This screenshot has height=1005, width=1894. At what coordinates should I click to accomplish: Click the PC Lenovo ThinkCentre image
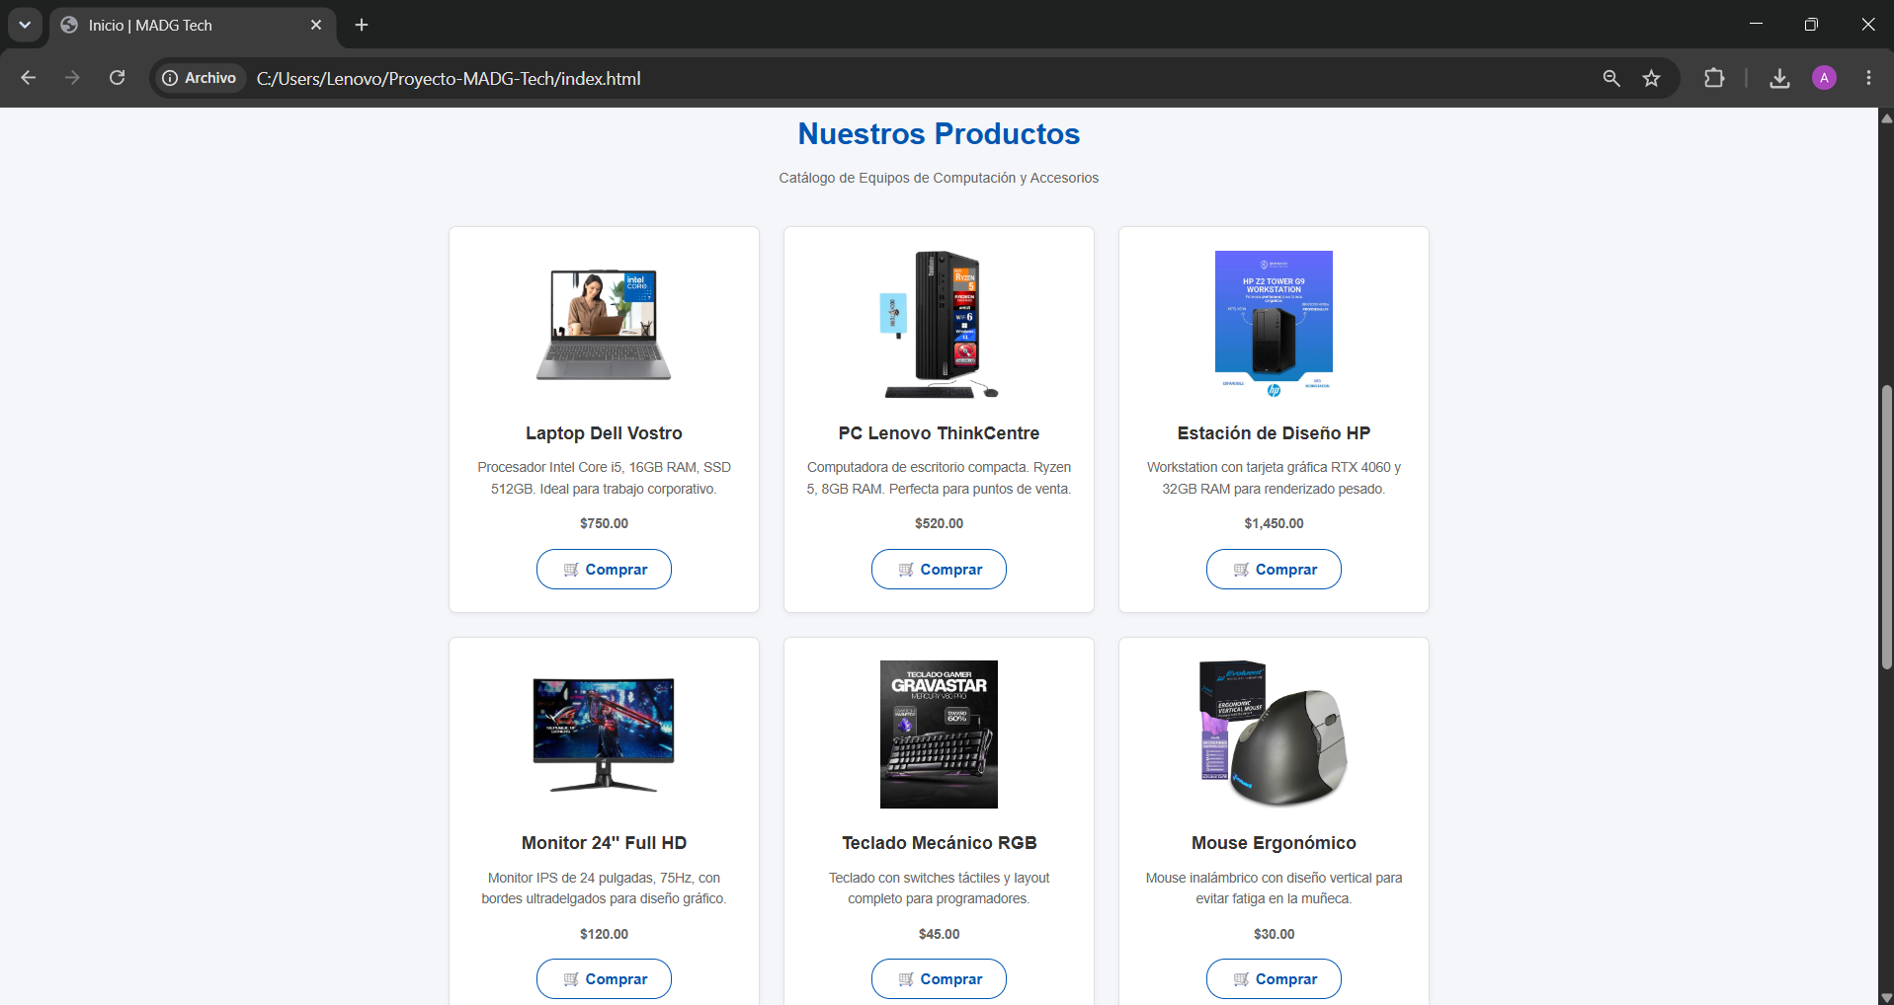(939, 325)
